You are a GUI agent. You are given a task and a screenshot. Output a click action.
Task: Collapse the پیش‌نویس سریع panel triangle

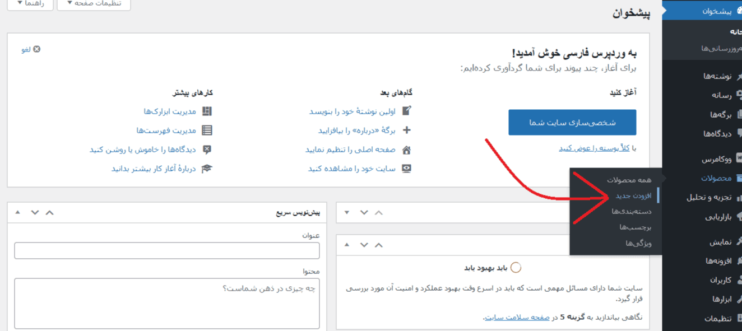(x=17, y=212)
